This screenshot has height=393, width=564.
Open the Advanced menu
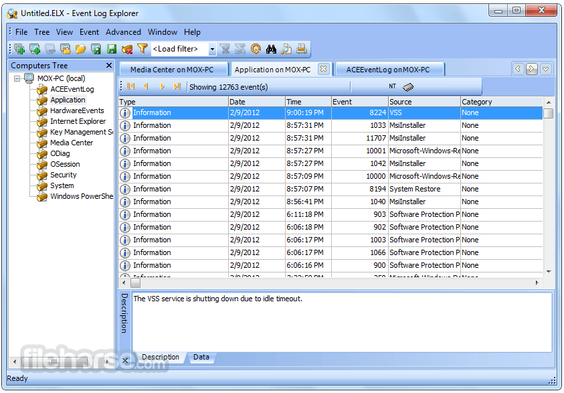(x=123, y=32)
